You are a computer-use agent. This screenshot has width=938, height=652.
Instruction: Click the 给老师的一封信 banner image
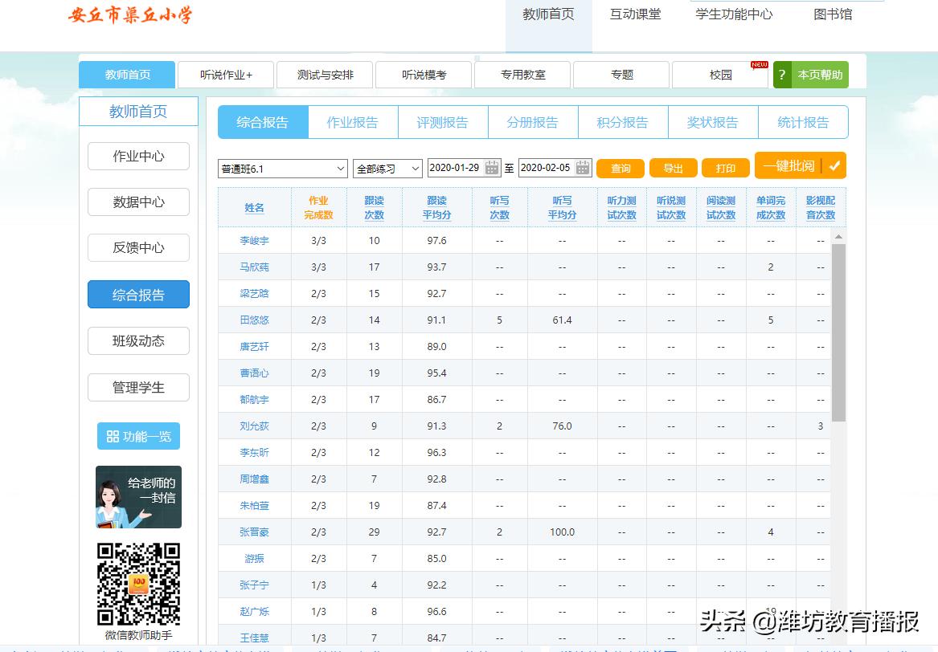[138, 496]
